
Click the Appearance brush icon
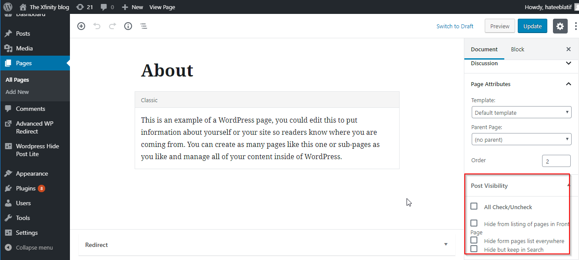point(8,173)
